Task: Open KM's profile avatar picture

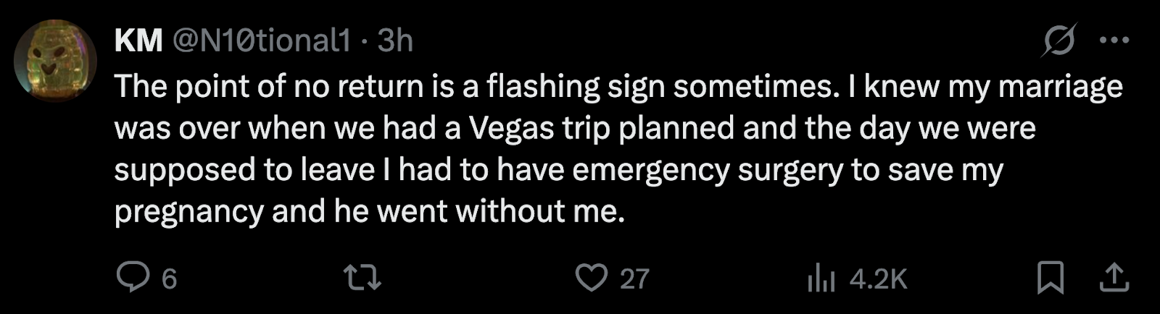Action: click(56, 61)
